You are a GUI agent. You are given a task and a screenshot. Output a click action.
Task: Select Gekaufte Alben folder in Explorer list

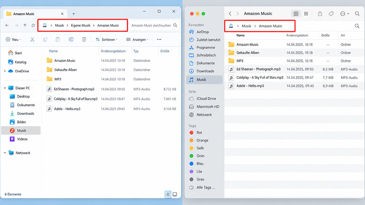tap(65, 70)
